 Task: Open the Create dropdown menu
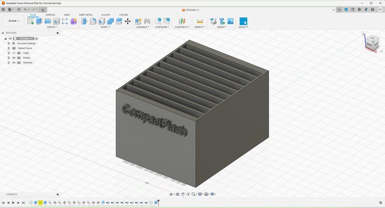(x=51, y=27)
